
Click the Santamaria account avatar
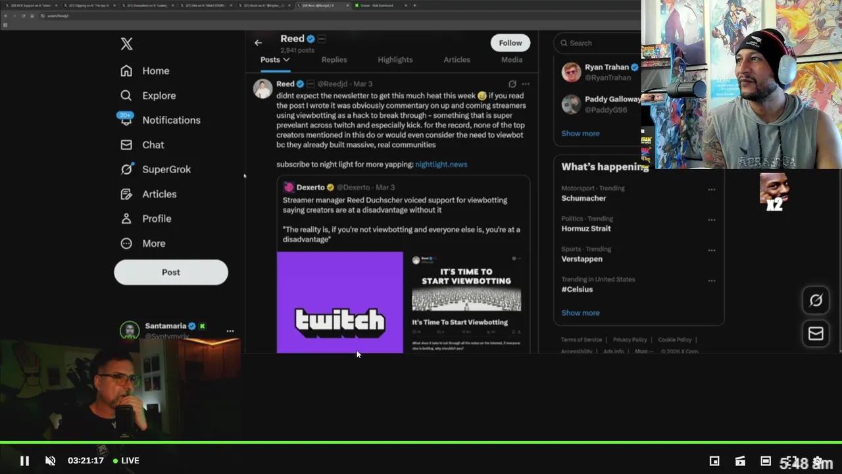[130, 330]
